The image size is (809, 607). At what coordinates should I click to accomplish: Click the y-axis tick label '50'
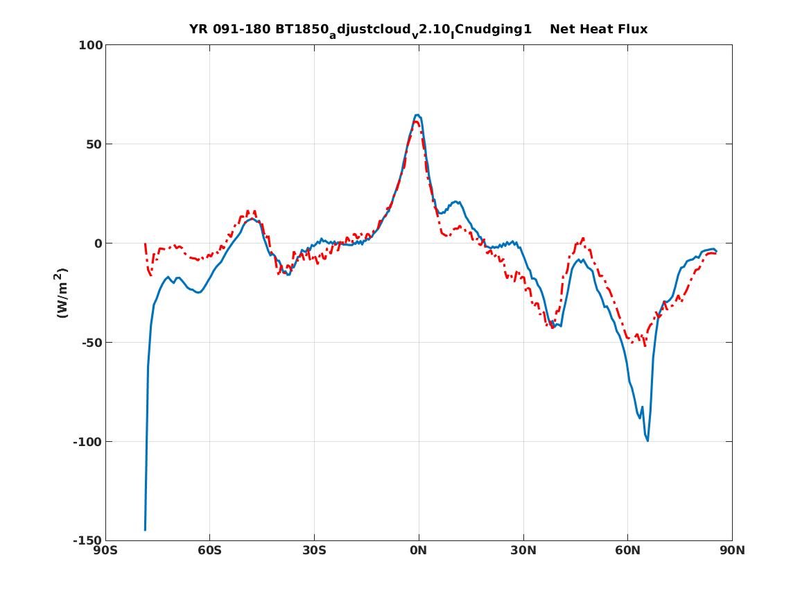click(94, 144)
